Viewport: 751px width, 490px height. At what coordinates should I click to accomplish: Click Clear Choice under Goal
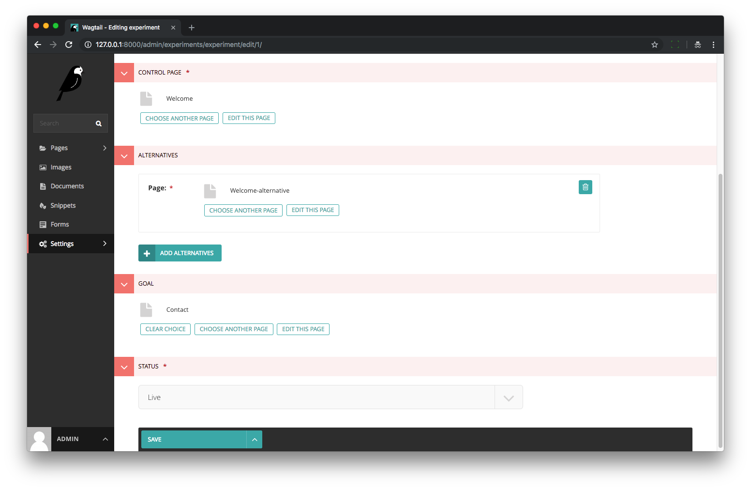[x=165, y=329]
